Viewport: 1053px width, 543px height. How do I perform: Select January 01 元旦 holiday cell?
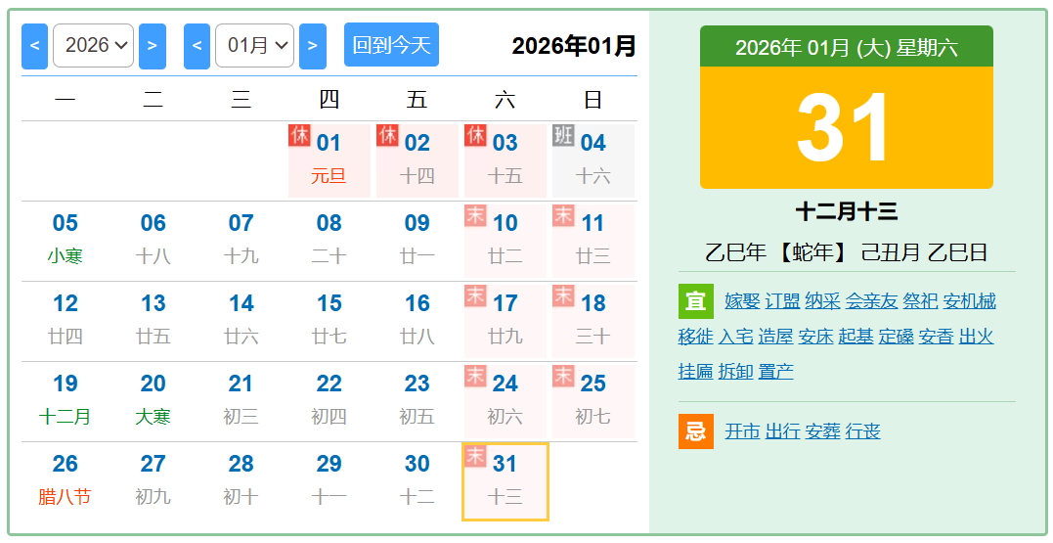[329, 160]
